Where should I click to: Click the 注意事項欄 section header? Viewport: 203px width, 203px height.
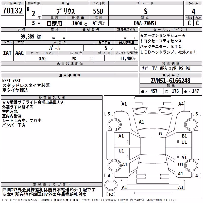pos(70,75)
